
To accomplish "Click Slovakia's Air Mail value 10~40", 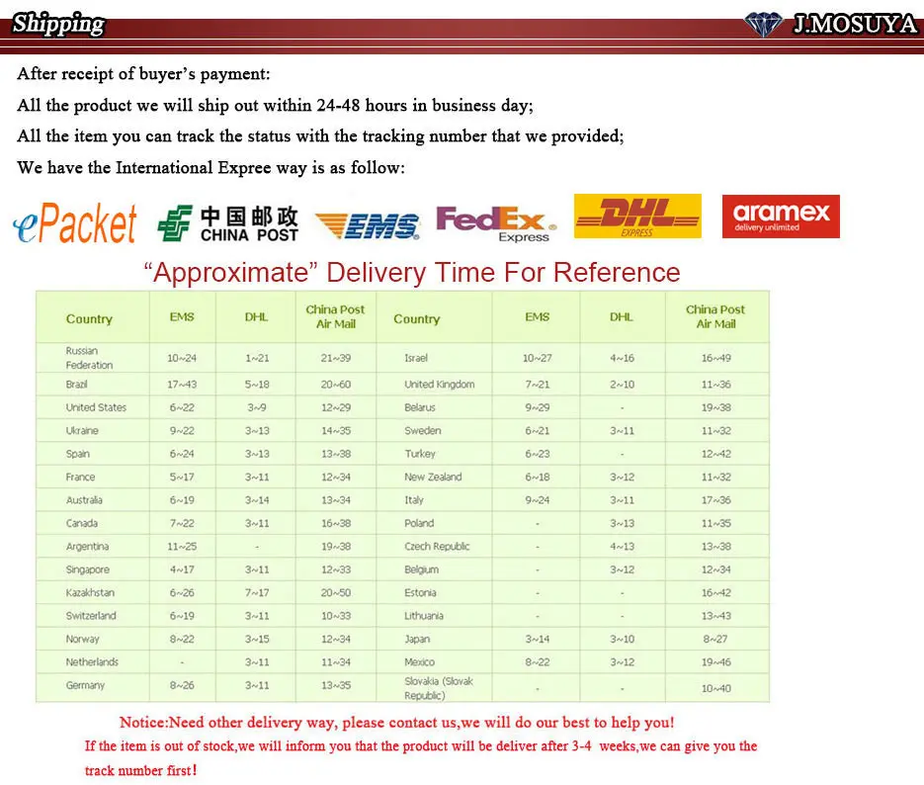I will [x=716, y=688].
